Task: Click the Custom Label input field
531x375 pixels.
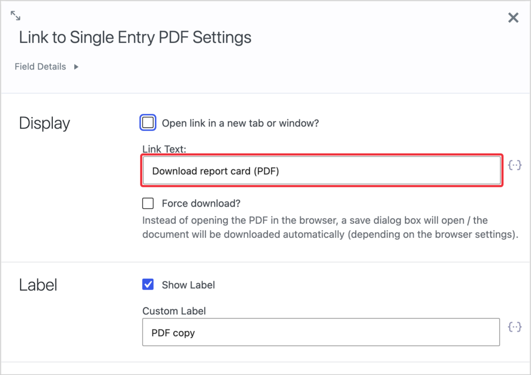Action: (321, 332)
